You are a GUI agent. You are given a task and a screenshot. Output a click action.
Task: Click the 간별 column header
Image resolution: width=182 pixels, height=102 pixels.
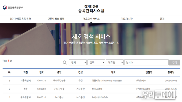(x=81, y=72)
